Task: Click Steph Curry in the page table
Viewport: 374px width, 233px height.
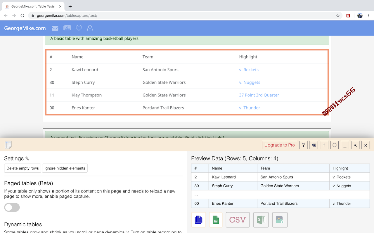Action: (83, 82)
